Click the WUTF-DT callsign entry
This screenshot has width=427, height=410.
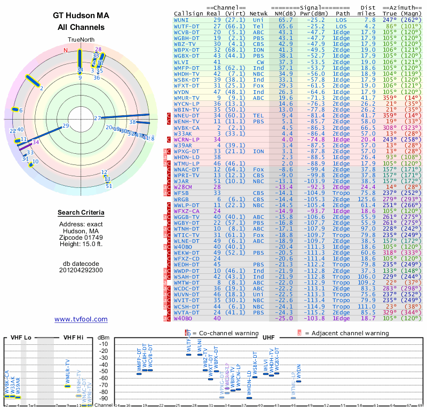point(186,26)
